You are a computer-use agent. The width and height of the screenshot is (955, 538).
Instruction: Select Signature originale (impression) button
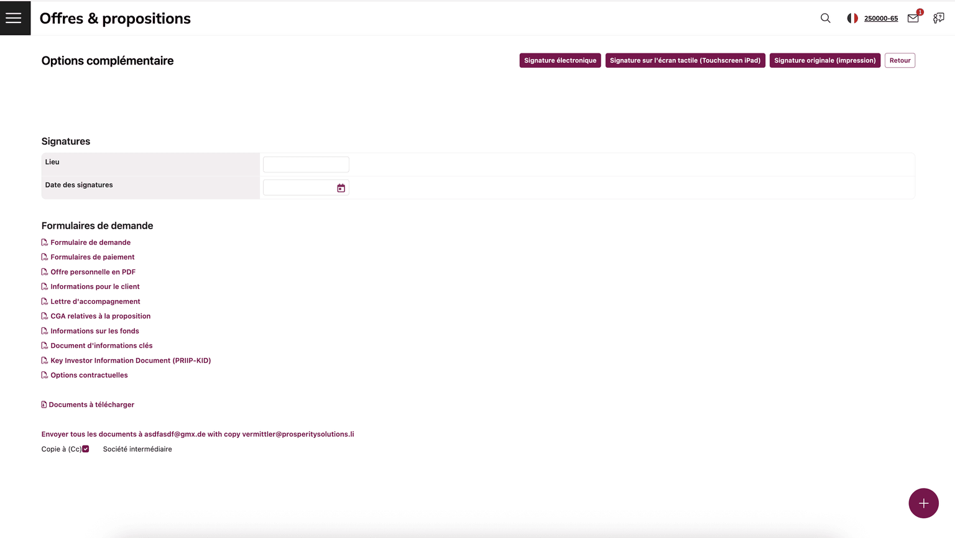pos(824,60)
